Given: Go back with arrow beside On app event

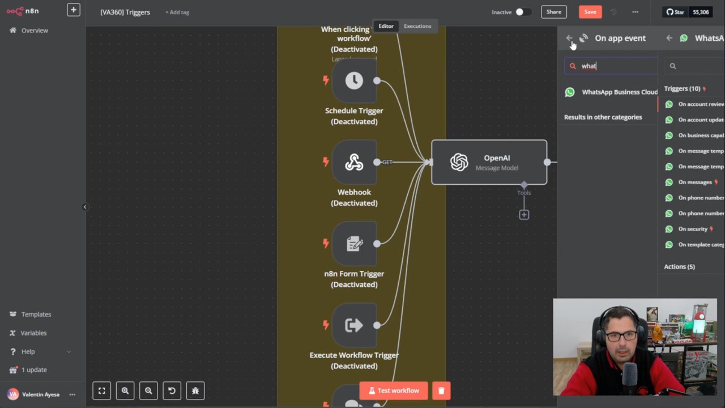Looking at the screenshot, I should (569, 38).
